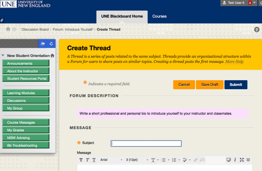Click the text color T icon

click(153, 160)
